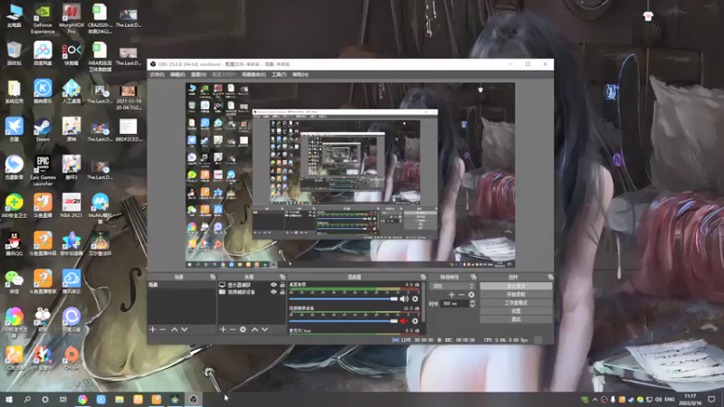The height and width of the screenshot is (407, 724).
Task: Add a new source with plus icon
Action: tap(223, 329)
